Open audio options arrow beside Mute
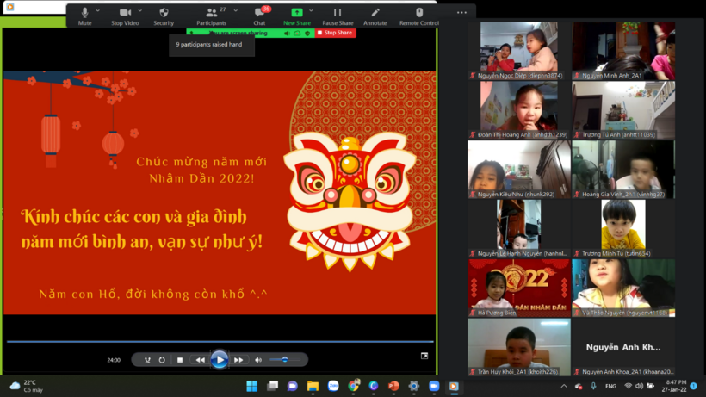 point(97,11)
